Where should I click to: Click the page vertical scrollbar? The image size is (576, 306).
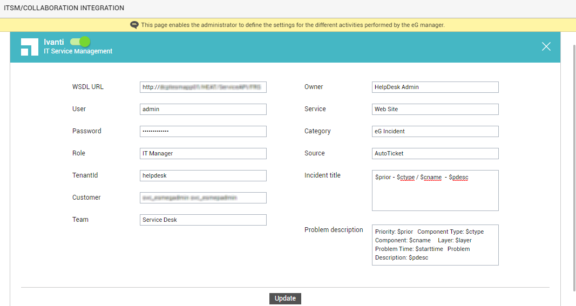(x=574, y=167)
